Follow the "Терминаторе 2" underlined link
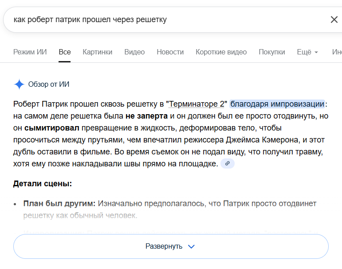The height and width of the screenshot is (269, 342). [x=197, y=104]
